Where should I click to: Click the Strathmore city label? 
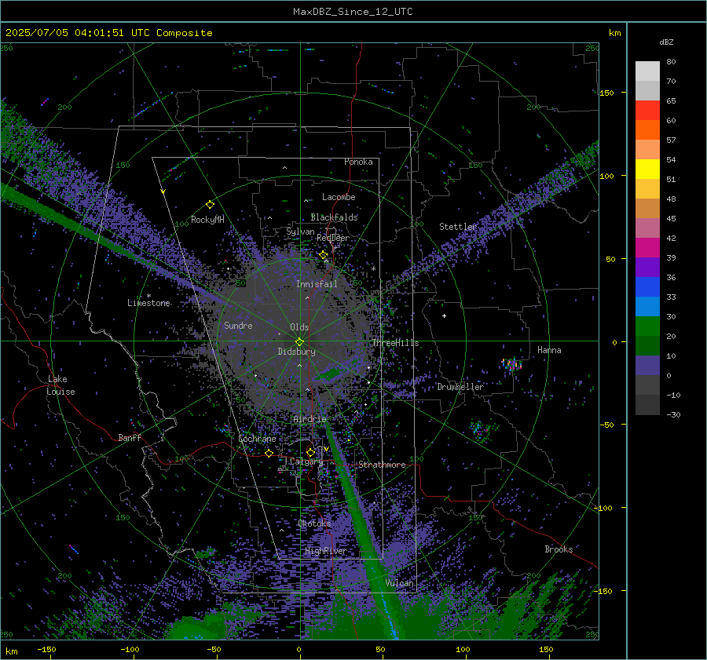tap(382, 465)
